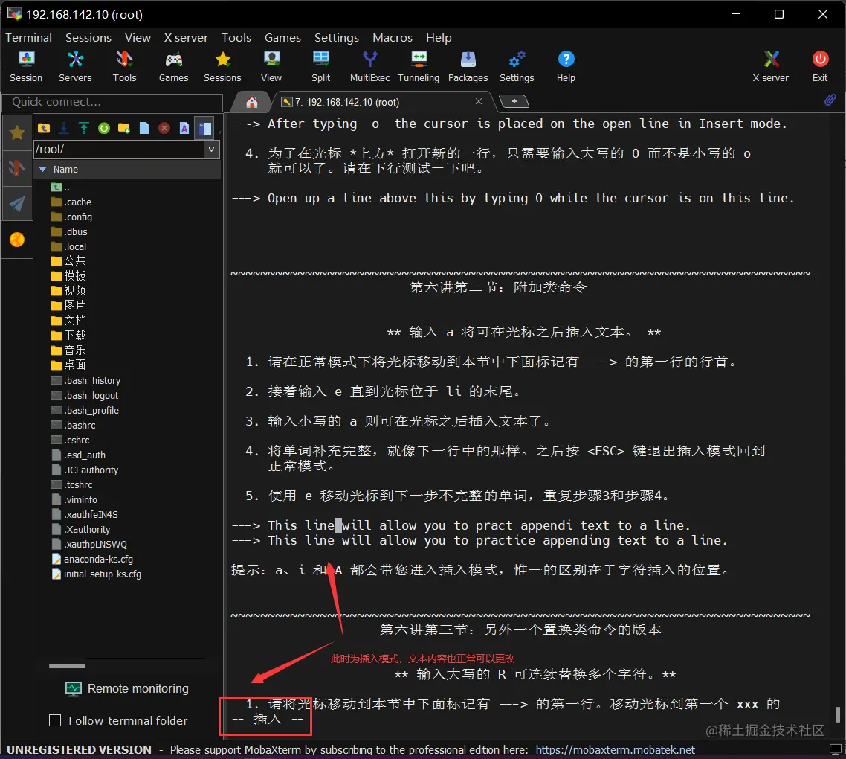846x759 pixels.
Task: Select the .cache folder
Action: [71, 202]
